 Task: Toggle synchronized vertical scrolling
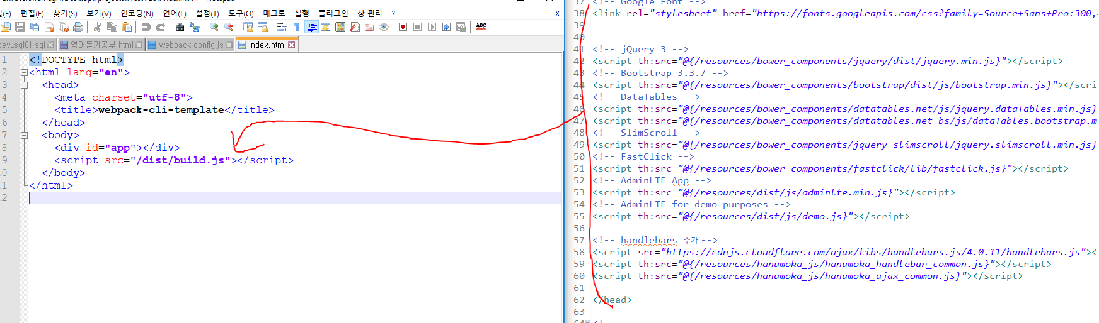pyautogui.click(x=248, y=27)
